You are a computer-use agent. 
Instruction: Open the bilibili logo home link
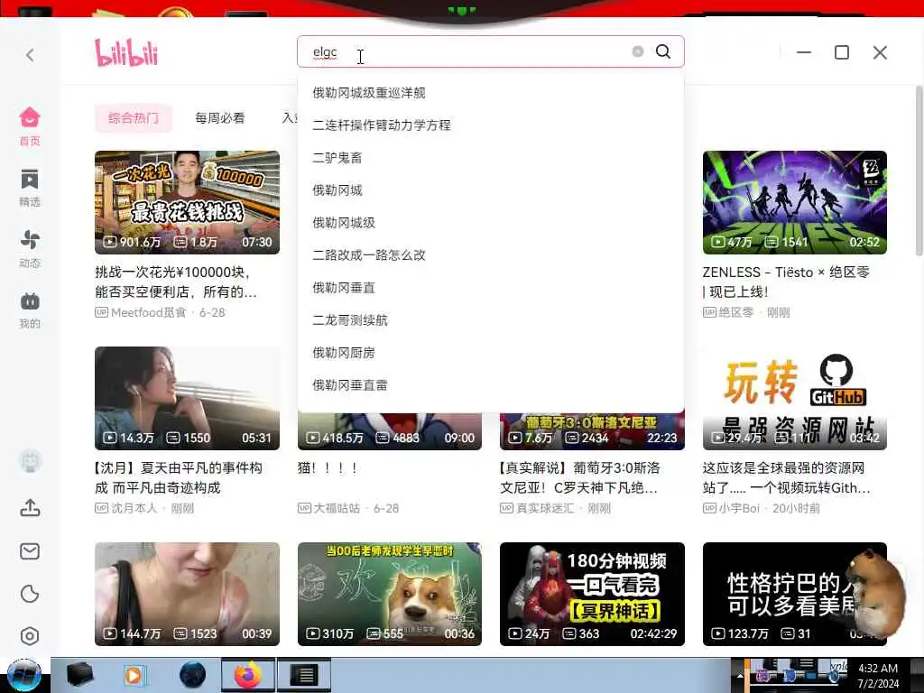pos(126,52)
